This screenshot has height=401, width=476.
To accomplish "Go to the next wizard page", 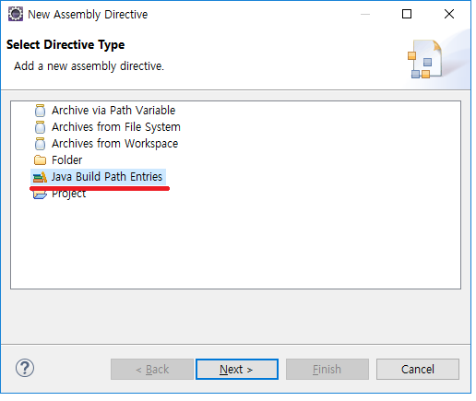I will tap(237, 369).
